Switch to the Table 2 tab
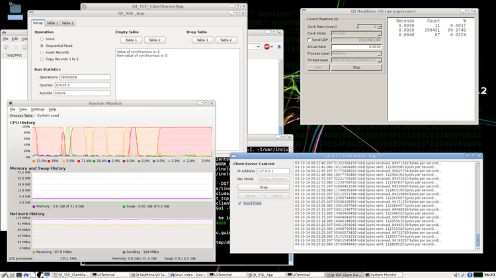 click(x=67, y=23)
